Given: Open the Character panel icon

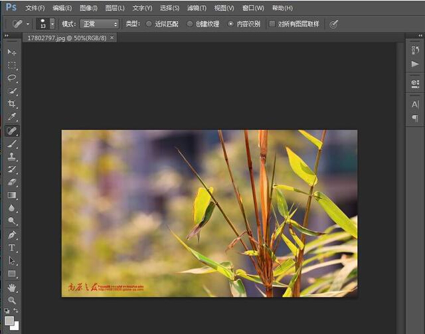Looking at the screenshot, I should pyautogui.click(x=415, y=104).
